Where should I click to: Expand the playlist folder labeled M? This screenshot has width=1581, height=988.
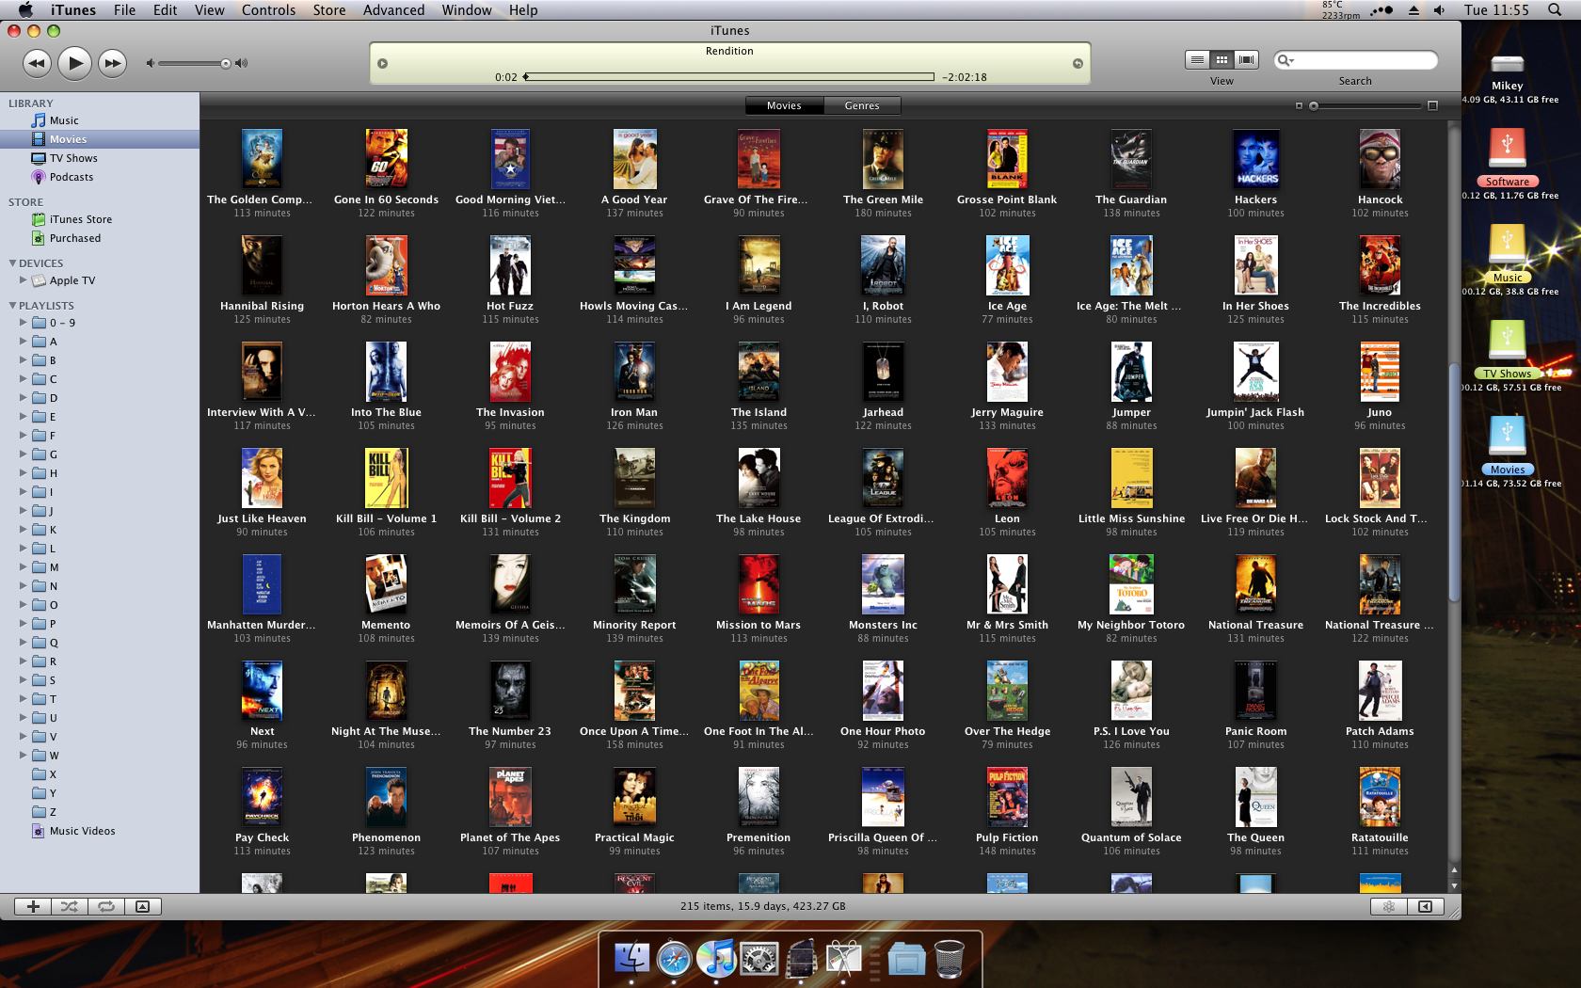click(24, 566)
